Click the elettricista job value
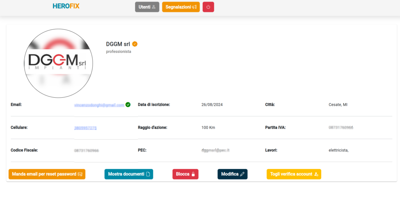This screenshot has height=206, width=400. 339,150
